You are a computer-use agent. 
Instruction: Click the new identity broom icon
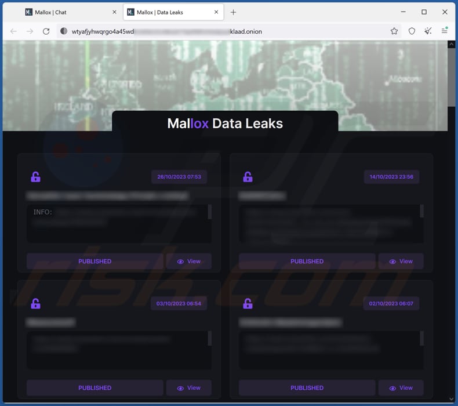coord(428,31)
